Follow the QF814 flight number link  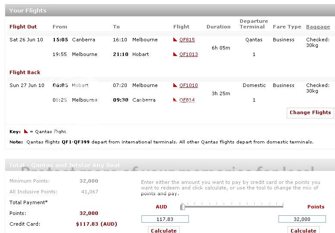coord(187,100)
